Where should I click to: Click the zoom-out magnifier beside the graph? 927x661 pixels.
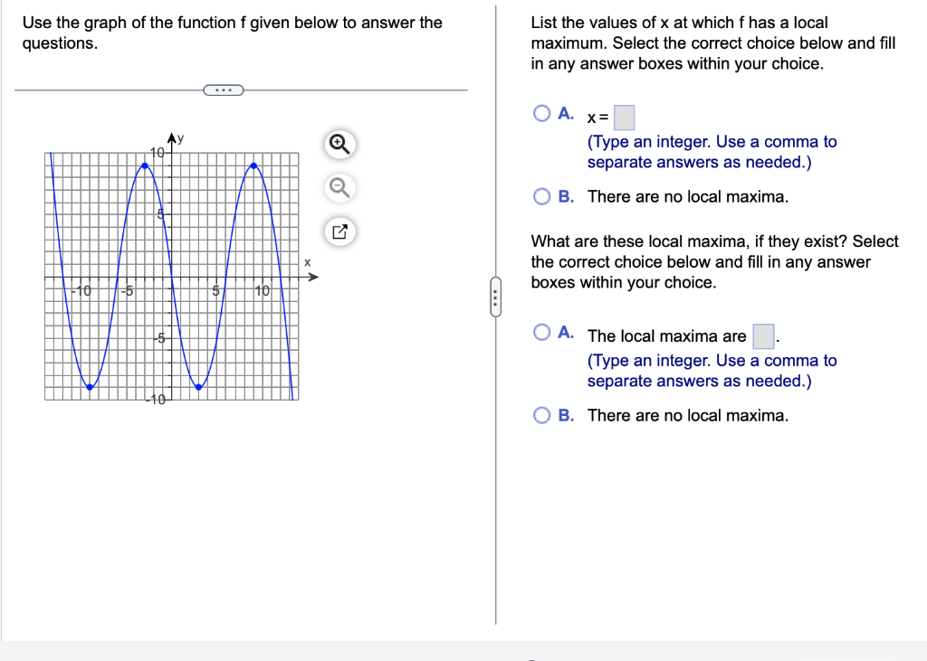[339, 187]
